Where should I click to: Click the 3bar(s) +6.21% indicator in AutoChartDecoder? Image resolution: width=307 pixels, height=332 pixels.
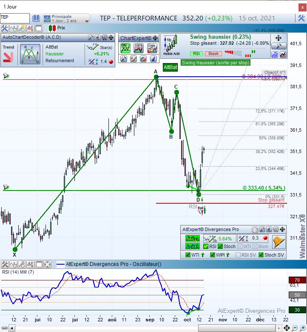click(100, 50)
